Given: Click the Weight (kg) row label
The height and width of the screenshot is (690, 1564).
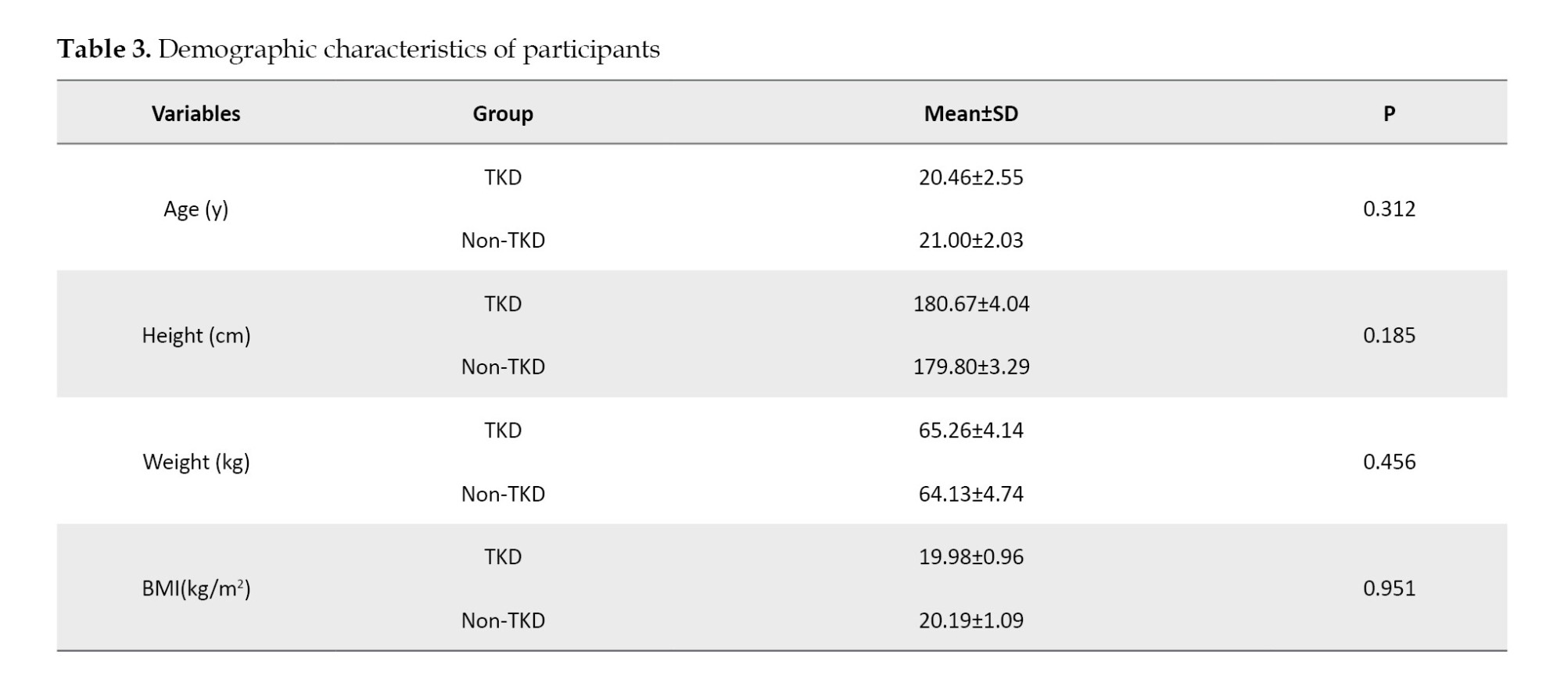Looking at the screenshot, I should tap(195, 462).
